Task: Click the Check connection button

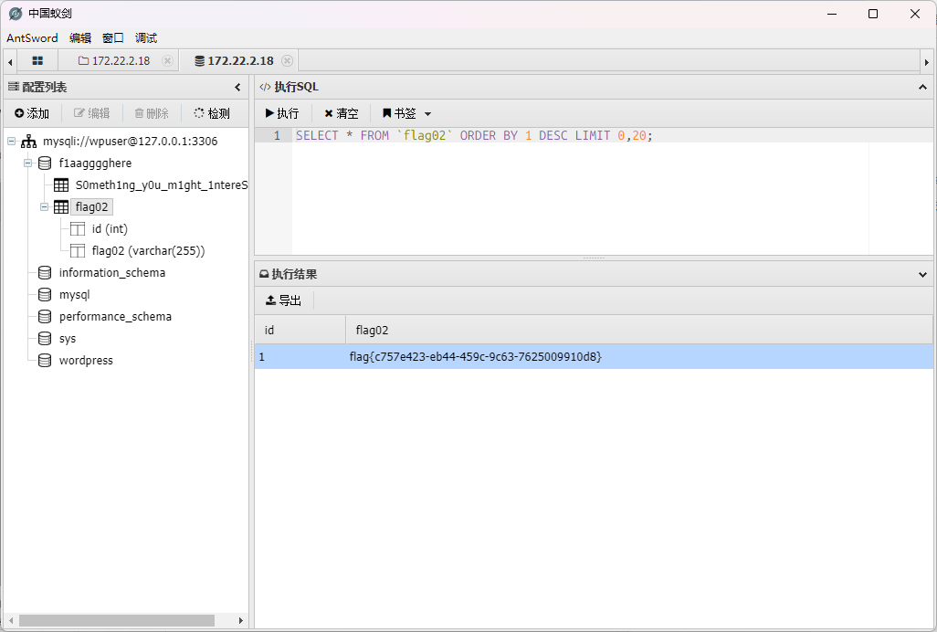Action: click(x=212, y=113)
